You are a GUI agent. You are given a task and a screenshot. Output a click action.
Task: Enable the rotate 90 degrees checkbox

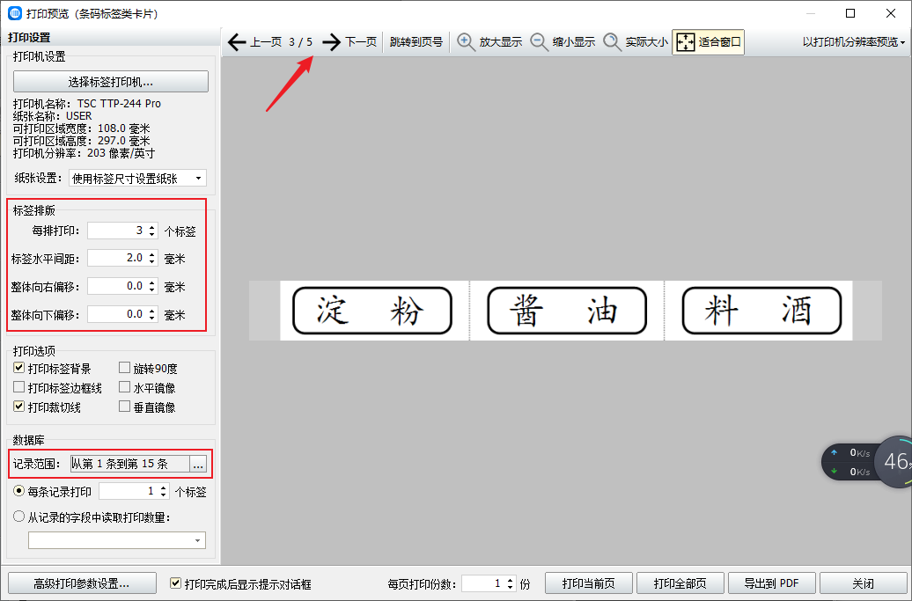[124, 369]
